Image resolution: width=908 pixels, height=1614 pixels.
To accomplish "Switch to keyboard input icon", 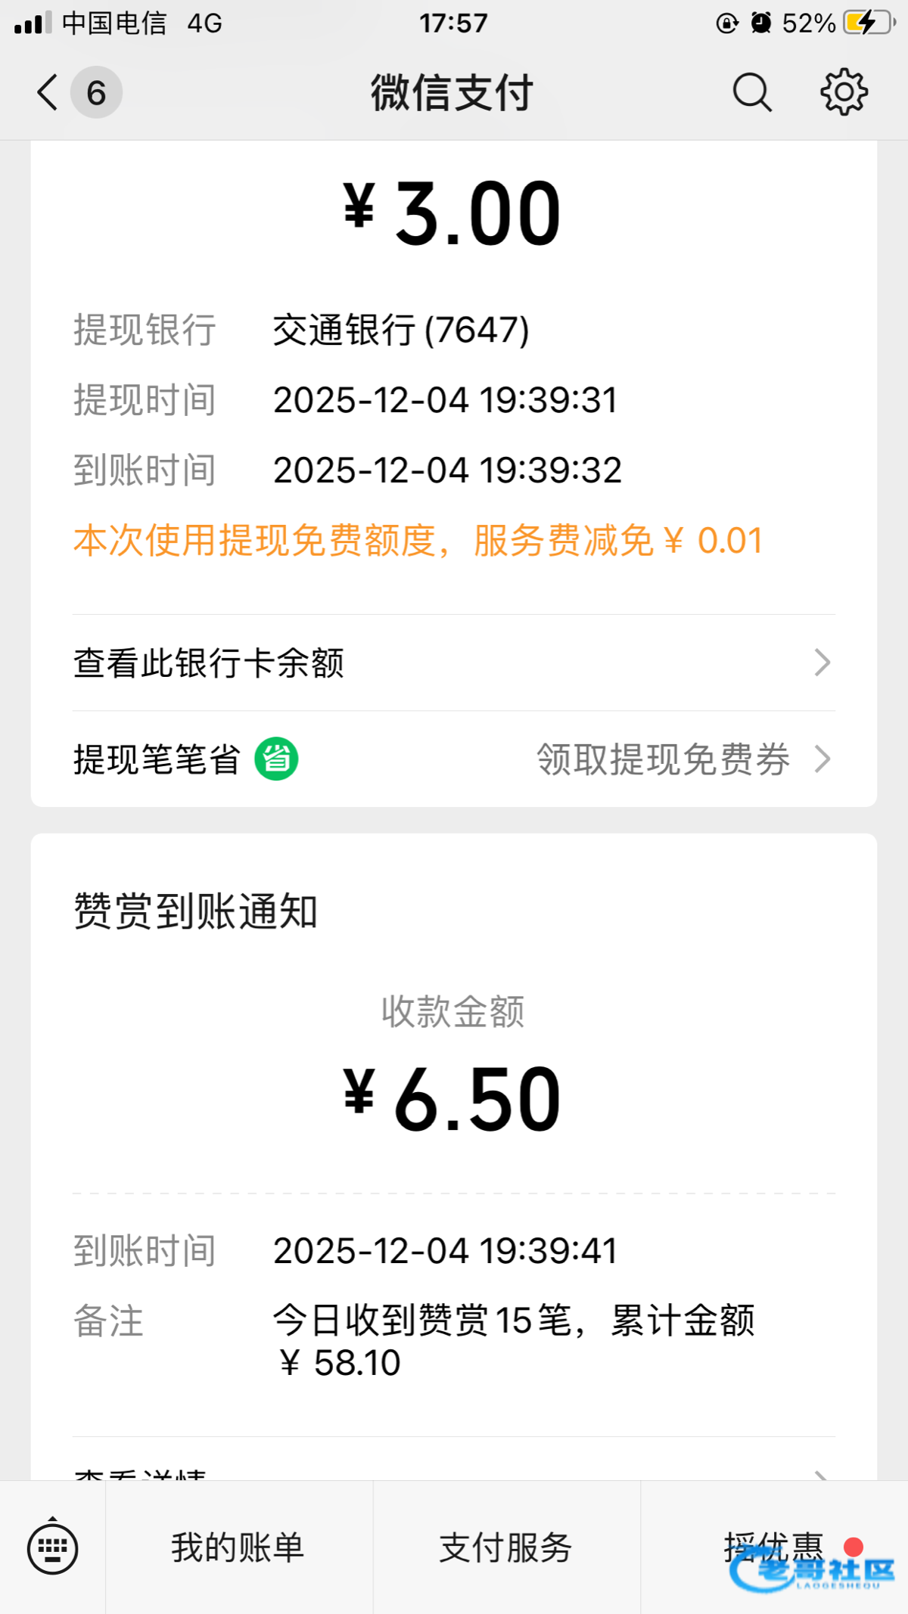I will pyautogui.click(x=52, y=1547).
